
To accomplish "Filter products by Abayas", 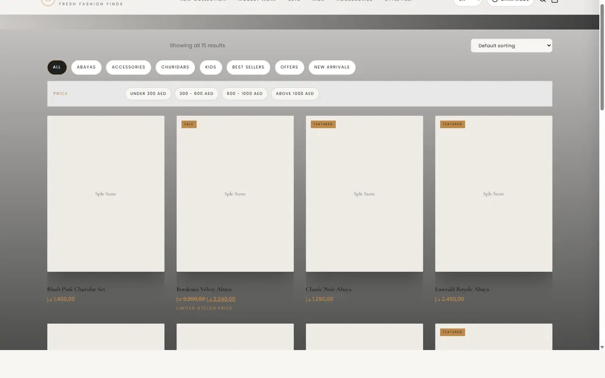I will point(86,67).
